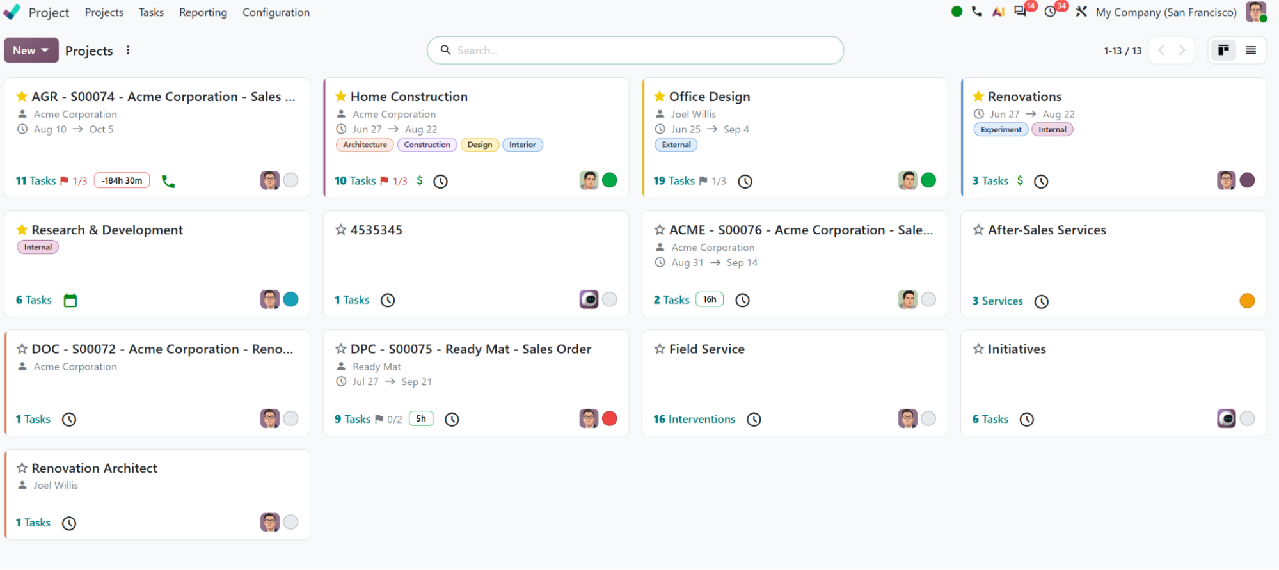The width and height of the screenshot is (1279, 570).
Task: Open the Project app home icon
Action: [x=12, y=12]
